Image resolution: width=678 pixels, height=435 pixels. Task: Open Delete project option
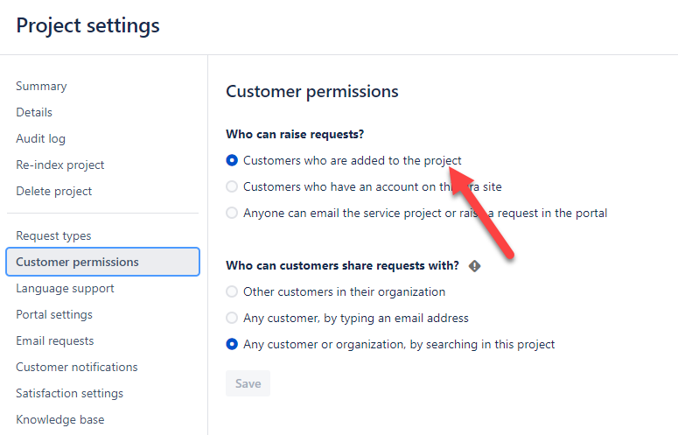click(x=54, y=191)
